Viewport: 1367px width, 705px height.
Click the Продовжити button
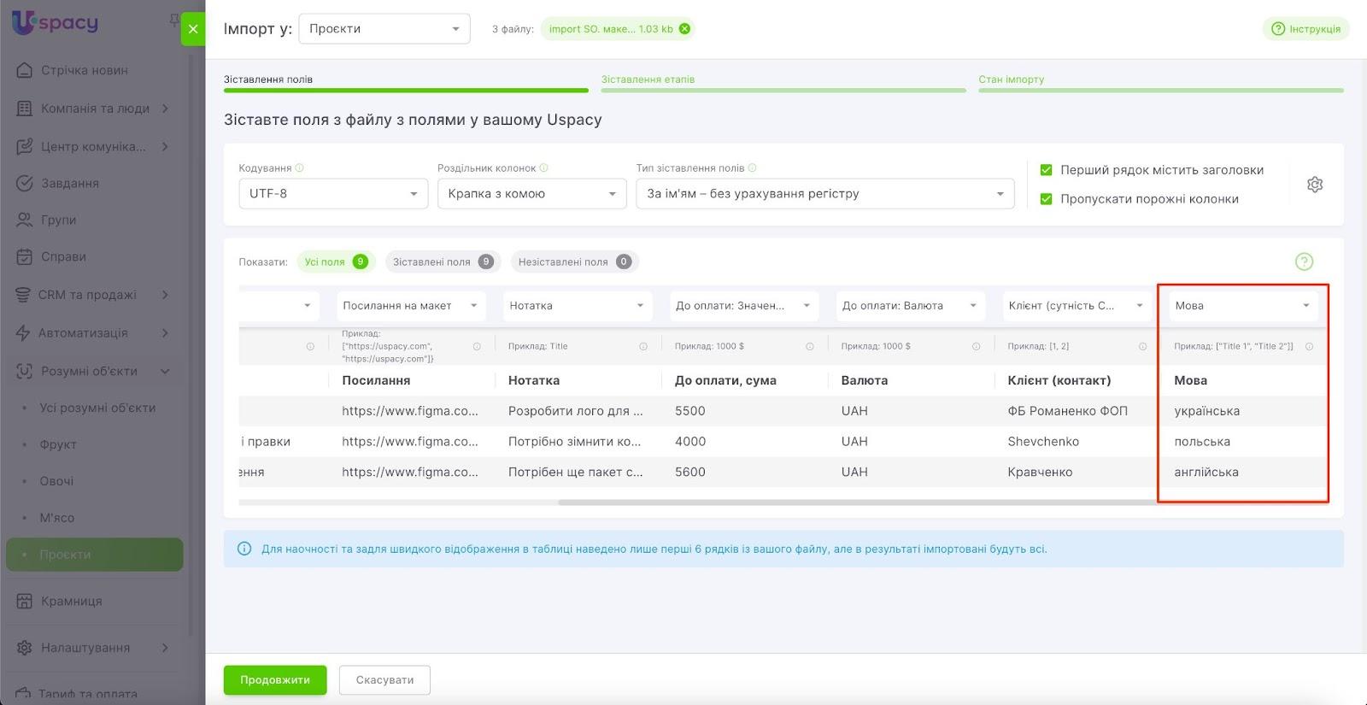click(275, 680)
